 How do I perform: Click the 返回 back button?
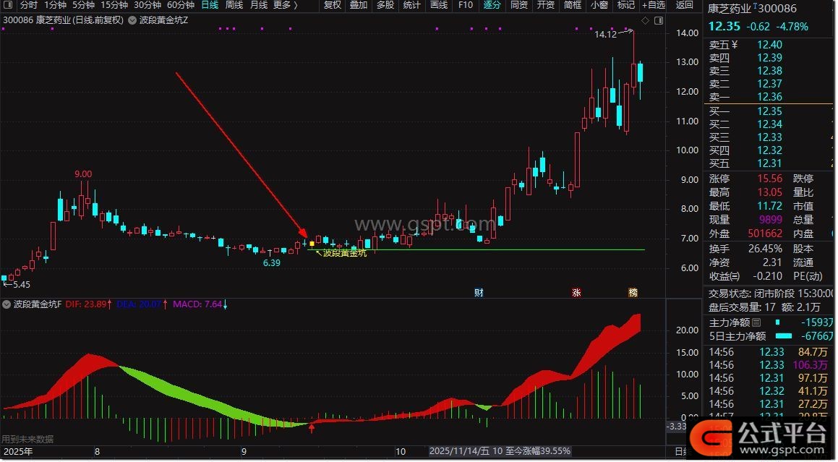pos(683,5)
